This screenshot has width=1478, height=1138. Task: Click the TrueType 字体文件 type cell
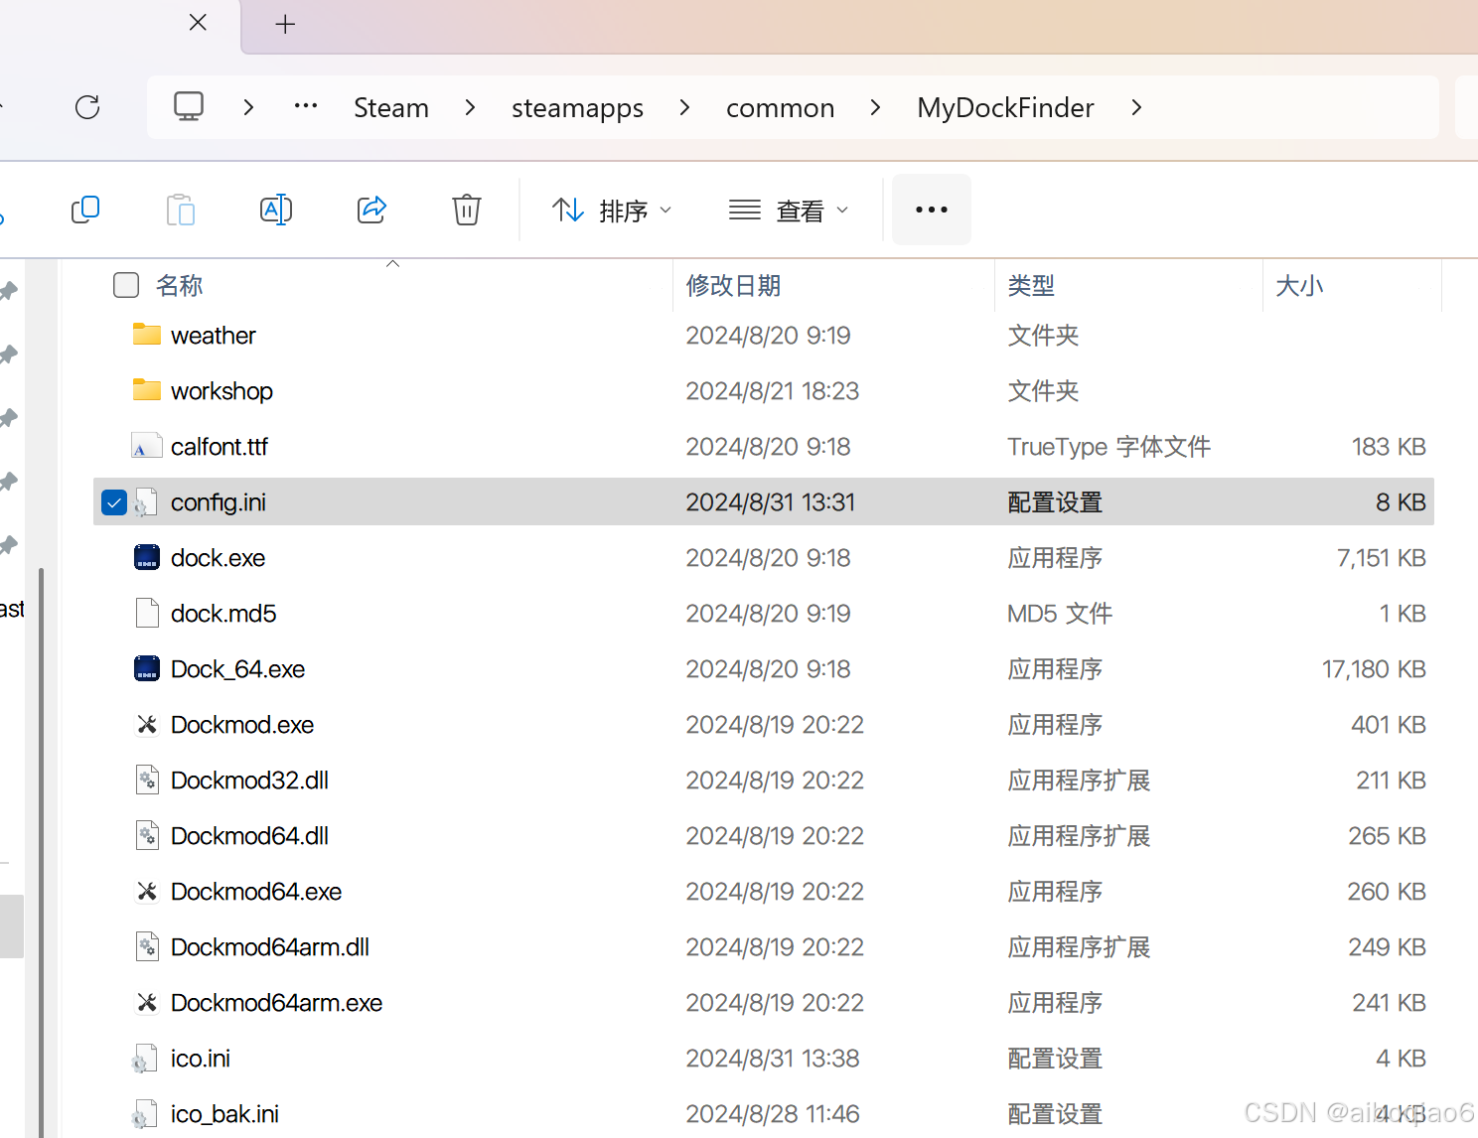pyautogui.click(x=1108, y=447)
